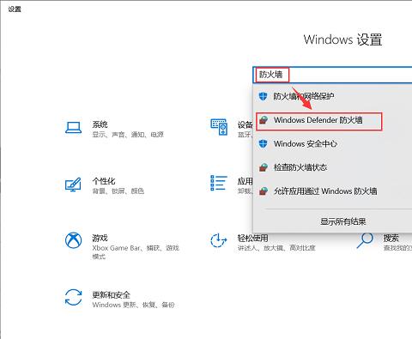The height and width of the screenshot is (339, 412).
Task: Click the Windows 更新、恢复、备份 description
Action: coord(133,305)
